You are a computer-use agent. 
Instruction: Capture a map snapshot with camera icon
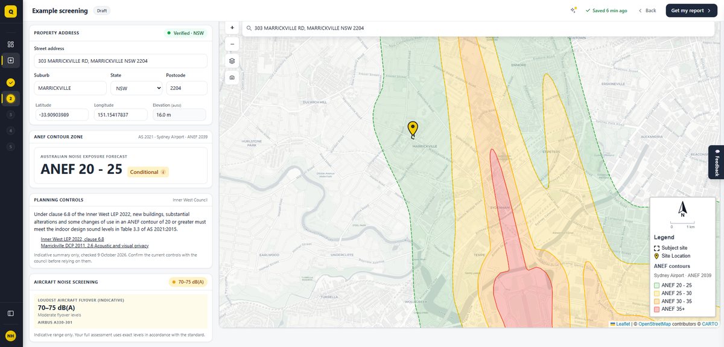pos(232,78)
